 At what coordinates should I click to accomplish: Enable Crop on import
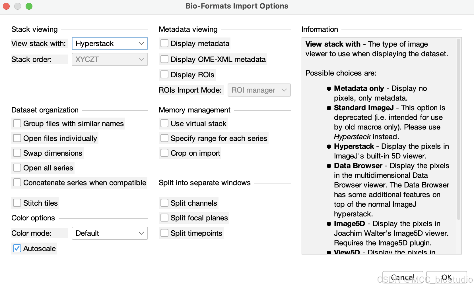point(164,153)
